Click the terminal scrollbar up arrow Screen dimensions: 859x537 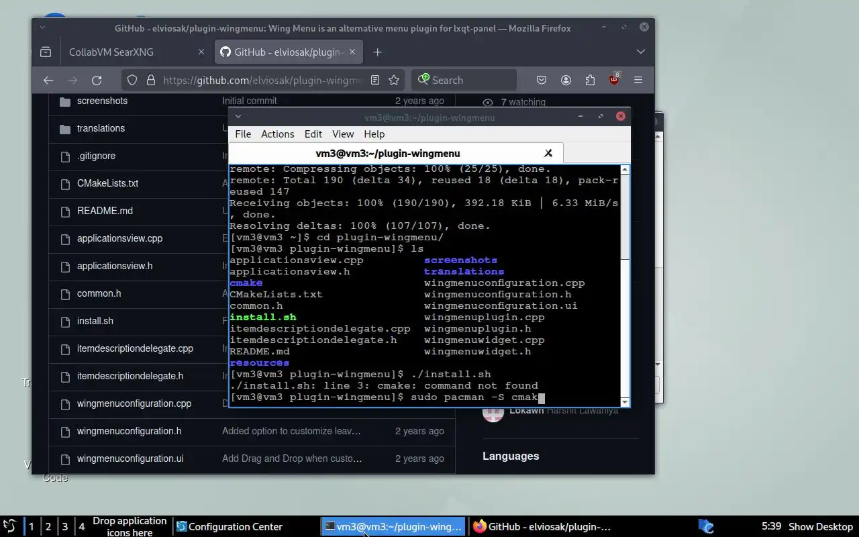point(625,170)
